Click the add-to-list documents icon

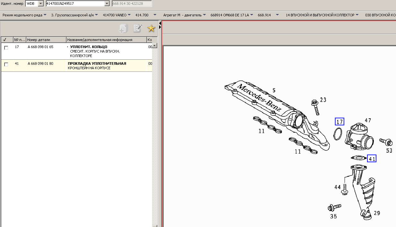123,29
